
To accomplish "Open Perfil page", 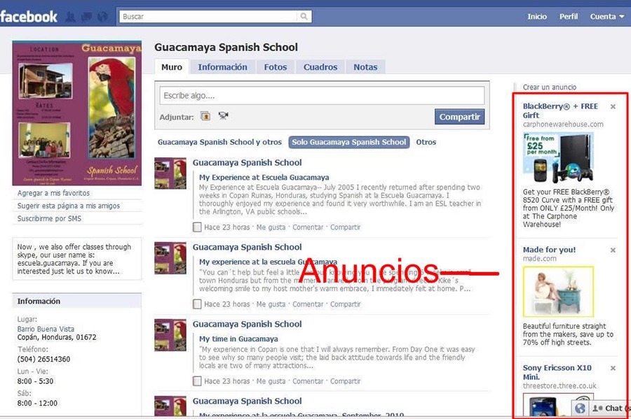I will tap(568, 17).
